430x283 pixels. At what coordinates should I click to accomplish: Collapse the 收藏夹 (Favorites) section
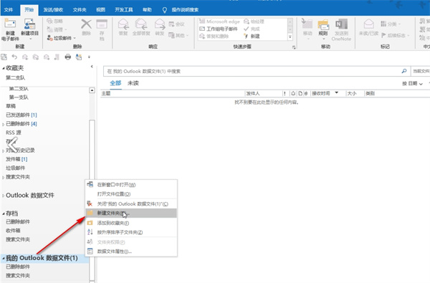click(x=4, y=68)
